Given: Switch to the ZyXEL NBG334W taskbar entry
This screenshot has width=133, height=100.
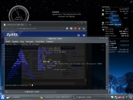Looking at the screenshot, I should [56, 97].
